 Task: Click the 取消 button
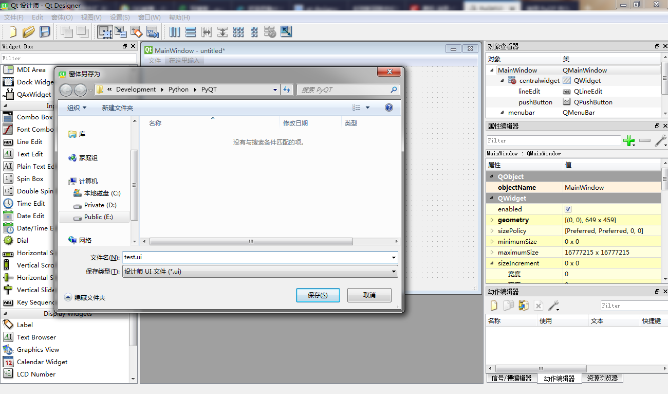[369, 295]
